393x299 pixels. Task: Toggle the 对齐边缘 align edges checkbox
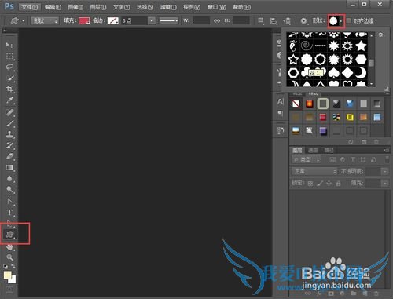tap(349, 20)
